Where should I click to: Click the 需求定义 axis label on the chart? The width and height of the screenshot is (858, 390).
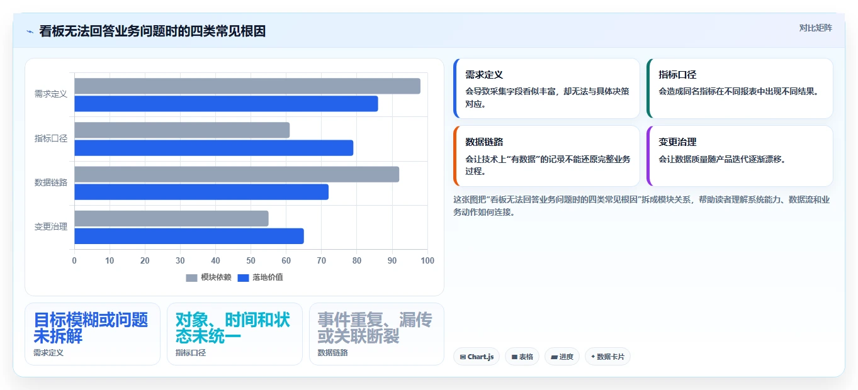(50, 94)
